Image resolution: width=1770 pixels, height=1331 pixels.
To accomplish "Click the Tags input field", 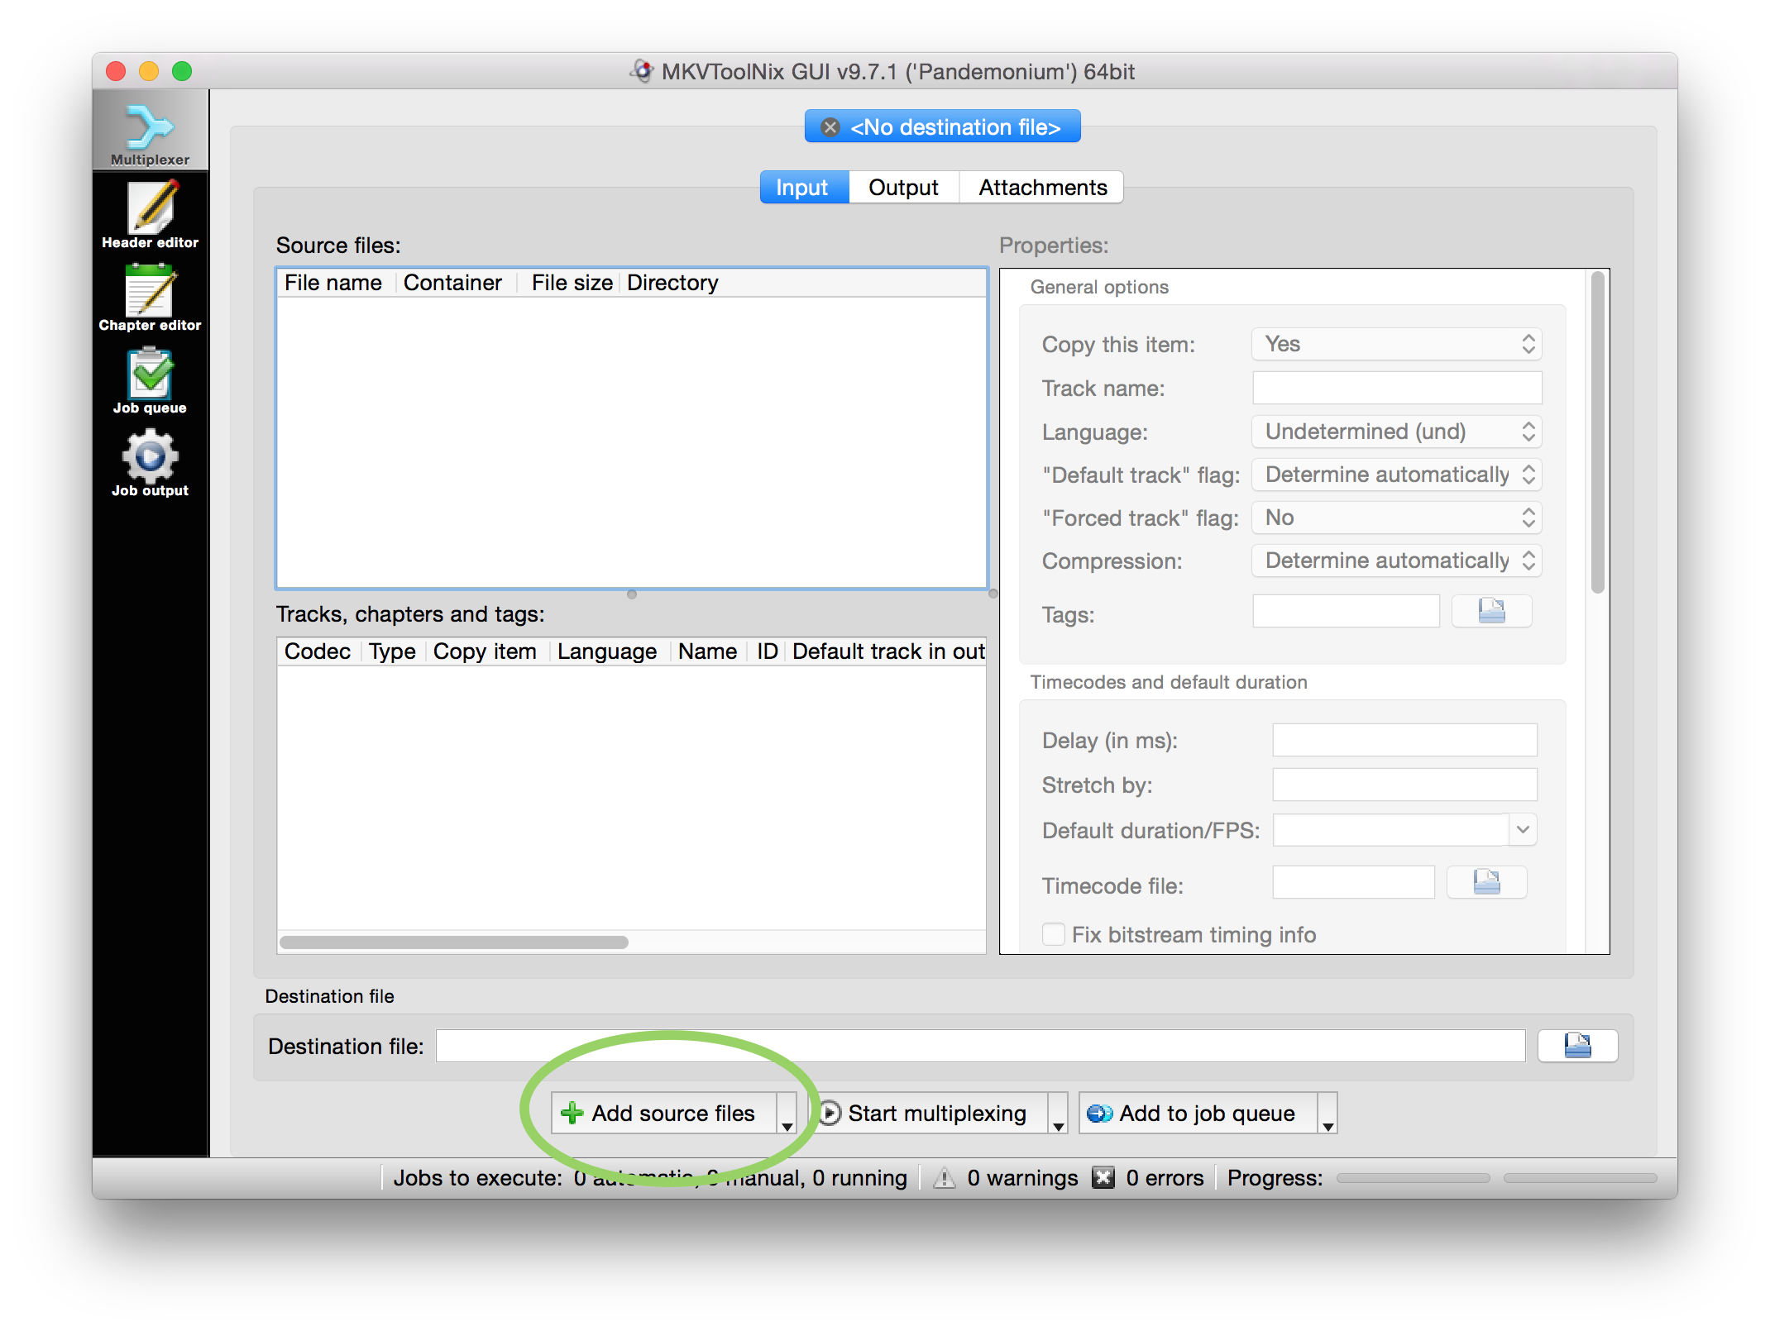I will pyautogui.click(x=1346, y=612).
